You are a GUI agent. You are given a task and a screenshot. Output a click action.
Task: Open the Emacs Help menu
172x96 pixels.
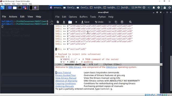111,17
